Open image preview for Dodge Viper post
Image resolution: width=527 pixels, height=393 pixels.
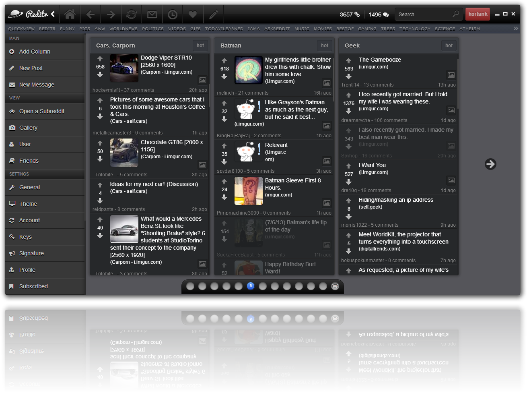click(x=202, y=81)
